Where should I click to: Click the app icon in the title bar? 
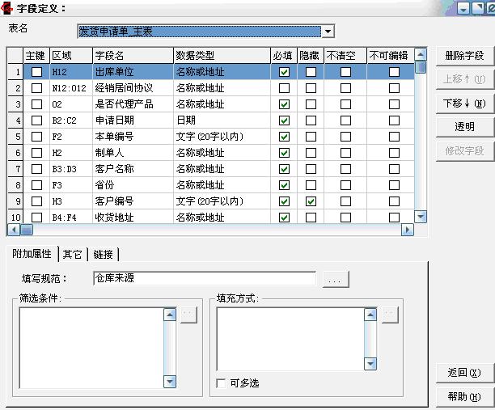coord(8,8)
